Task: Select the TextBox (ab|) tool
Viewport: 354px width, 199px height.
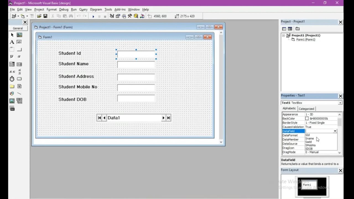Action: point(19,42)
